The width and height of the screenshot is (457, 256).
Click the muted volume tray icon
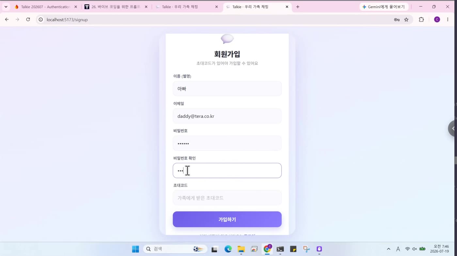point(415,249)
